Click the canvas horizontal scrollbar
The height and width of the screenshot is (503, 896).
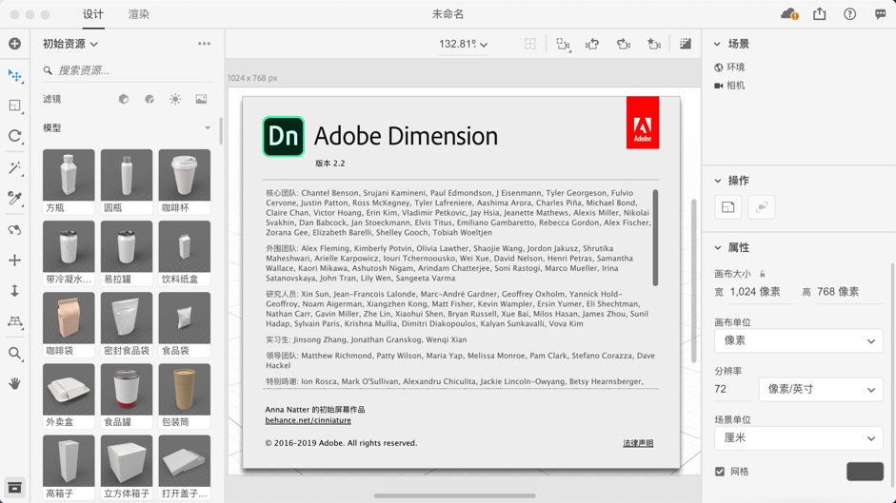click(x=455, y=495)
